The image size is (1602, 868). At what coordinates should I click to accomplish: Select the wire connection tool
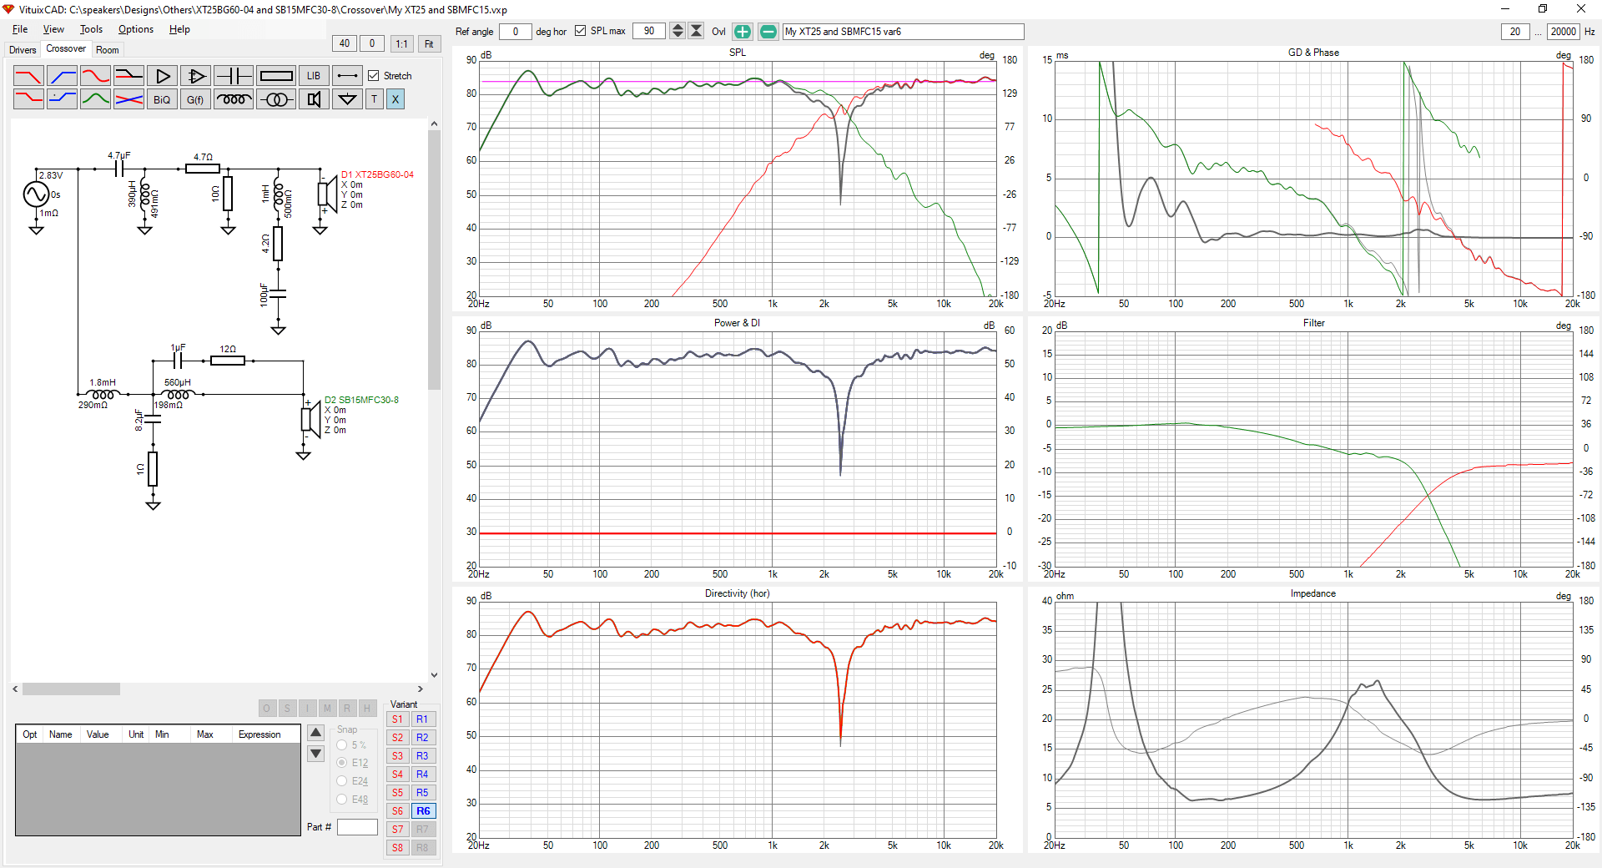tap(347, 76)
